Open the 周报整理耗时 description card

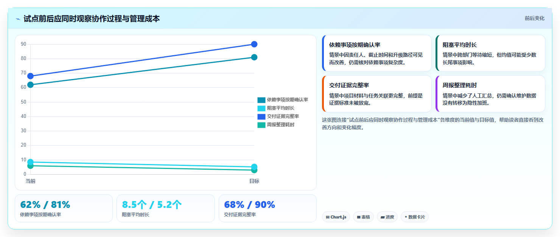tap(490, 94)
